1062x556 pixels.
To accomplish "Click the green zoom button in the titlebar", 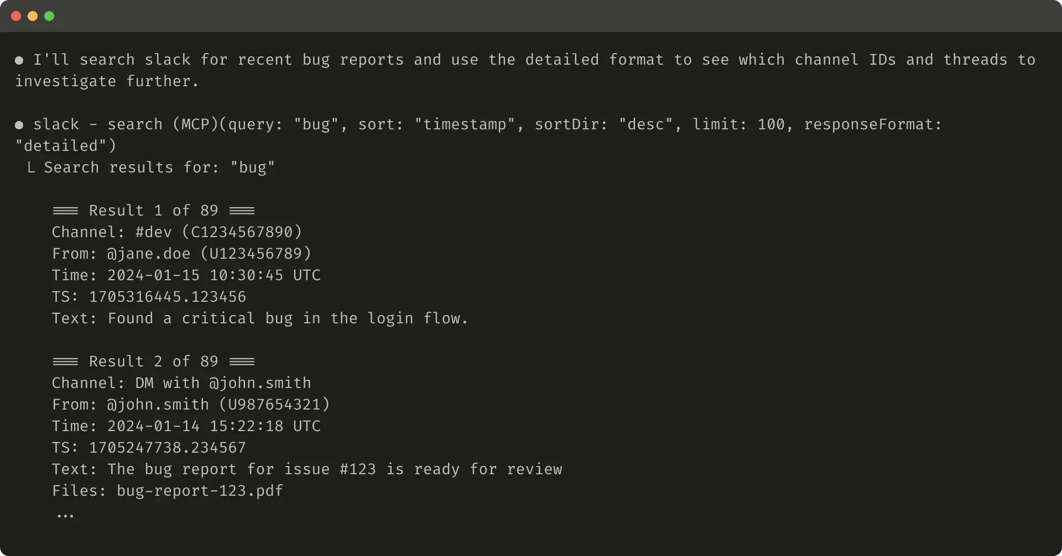I will point(49,16).
